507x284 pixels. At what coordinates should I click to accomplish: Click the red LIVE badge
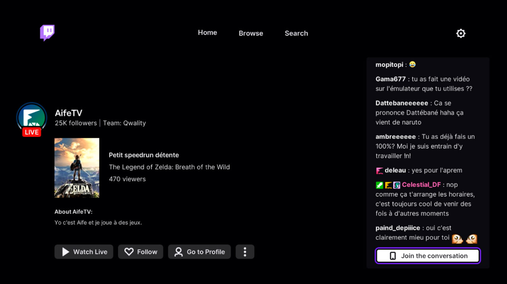(x=32, y=132)
